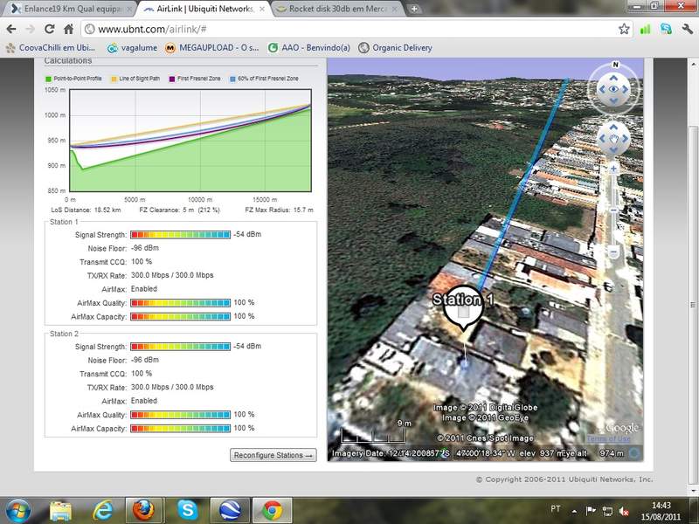Reload the AirLink page
699x524 pixels.
[x=50, y=30]
